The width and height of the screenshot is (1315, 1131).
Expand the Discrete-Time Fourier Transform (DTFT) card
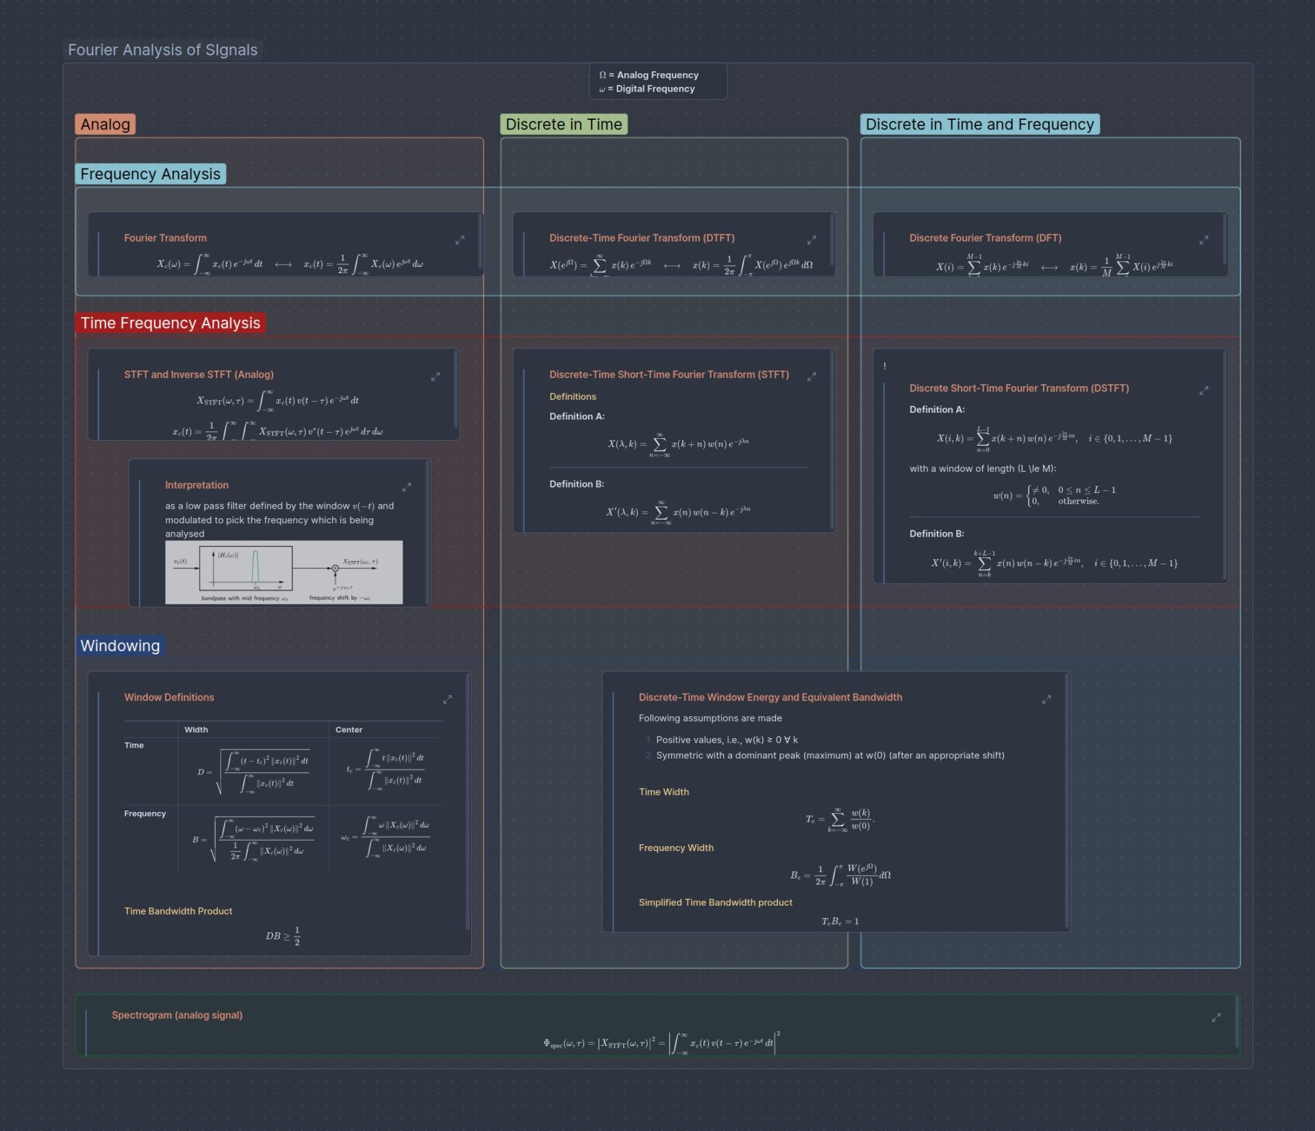[812, 240]
